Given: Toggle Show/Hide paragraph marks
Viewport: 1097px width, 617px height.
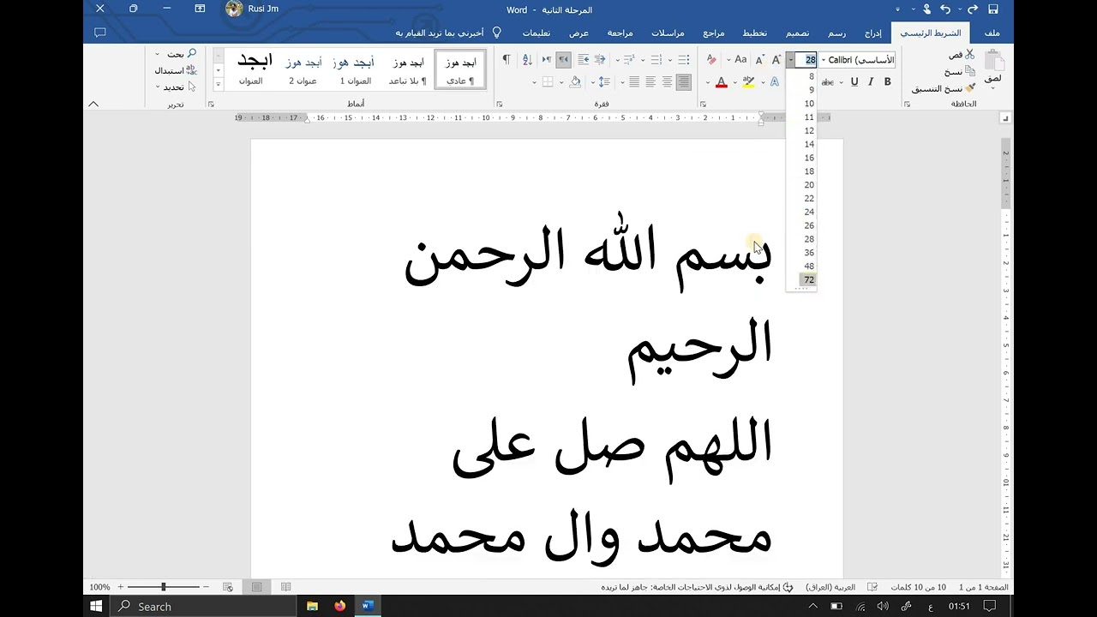Looking at the screenshot, I should point(507,59).
